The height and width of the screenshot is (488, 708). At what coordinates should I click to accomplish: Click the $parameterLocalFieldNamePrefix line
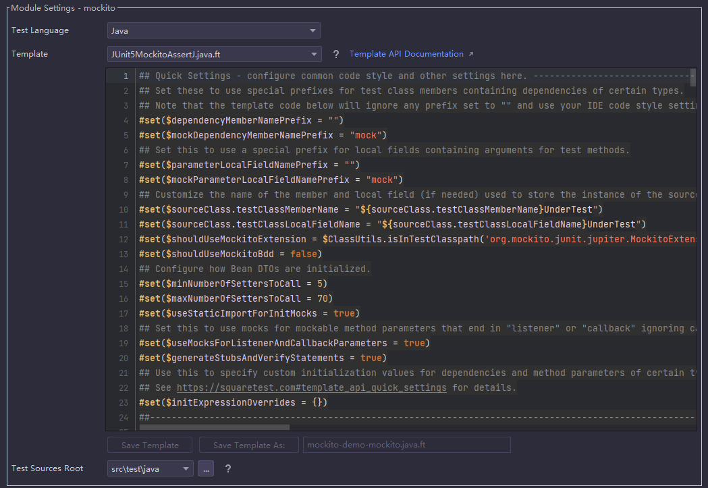point(249,165)
